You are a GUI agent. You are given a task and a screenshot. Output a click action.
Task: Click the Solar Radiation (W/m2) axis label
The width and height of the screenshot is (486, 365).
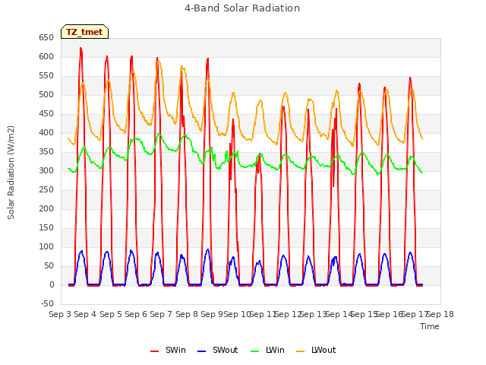[x=11, y=173]
